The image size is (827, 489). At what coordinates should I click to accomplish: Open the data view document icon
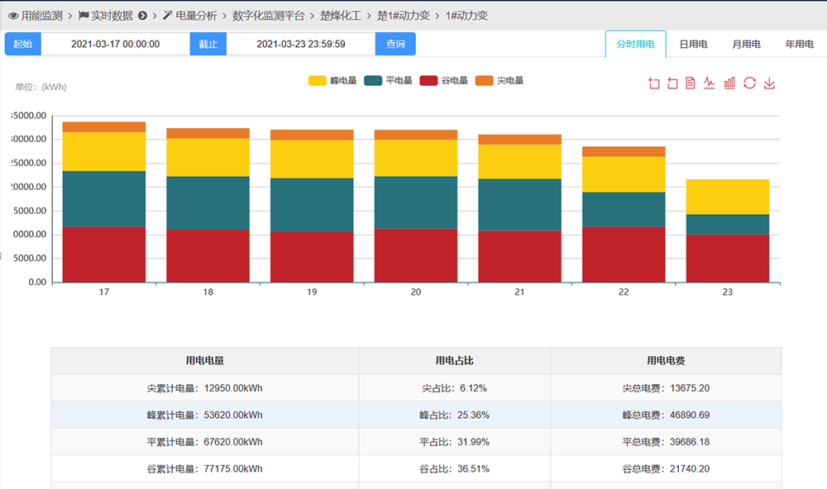[691, 83]
